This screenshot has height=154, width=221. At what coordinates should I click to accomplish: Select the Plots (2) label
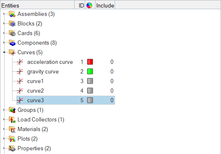click(x=28, y=139)
